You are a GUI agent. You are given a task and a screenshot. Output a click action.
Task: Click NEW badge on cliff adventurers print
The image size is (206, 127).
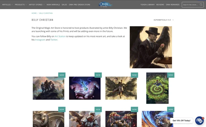[62, 75]
